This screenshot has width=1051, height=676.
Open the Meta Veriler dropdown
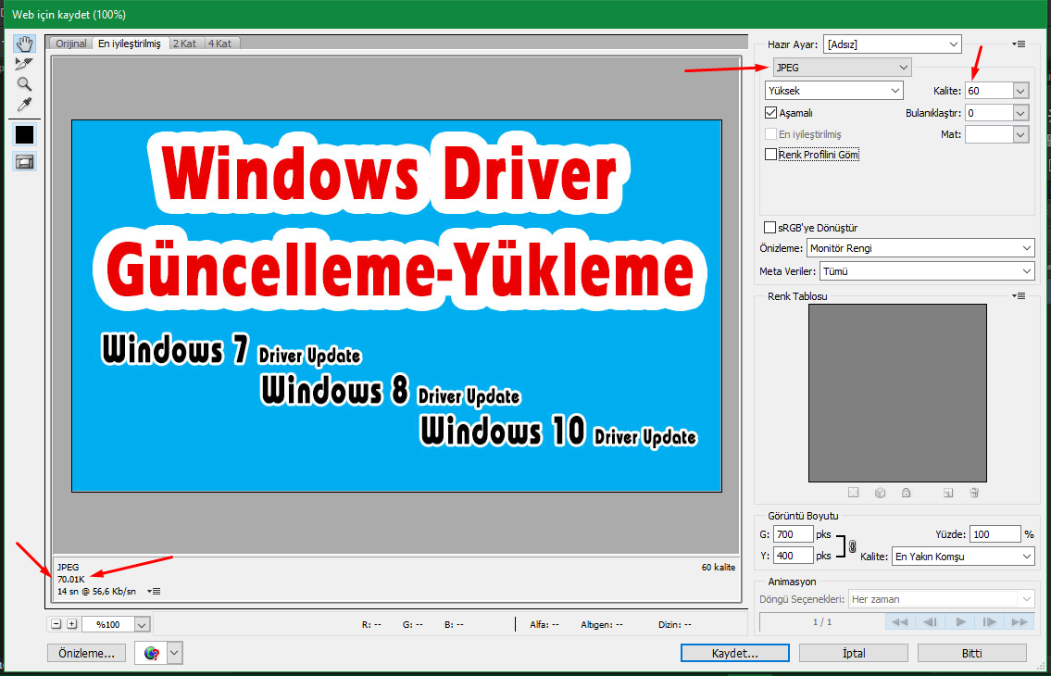[927, 271]
